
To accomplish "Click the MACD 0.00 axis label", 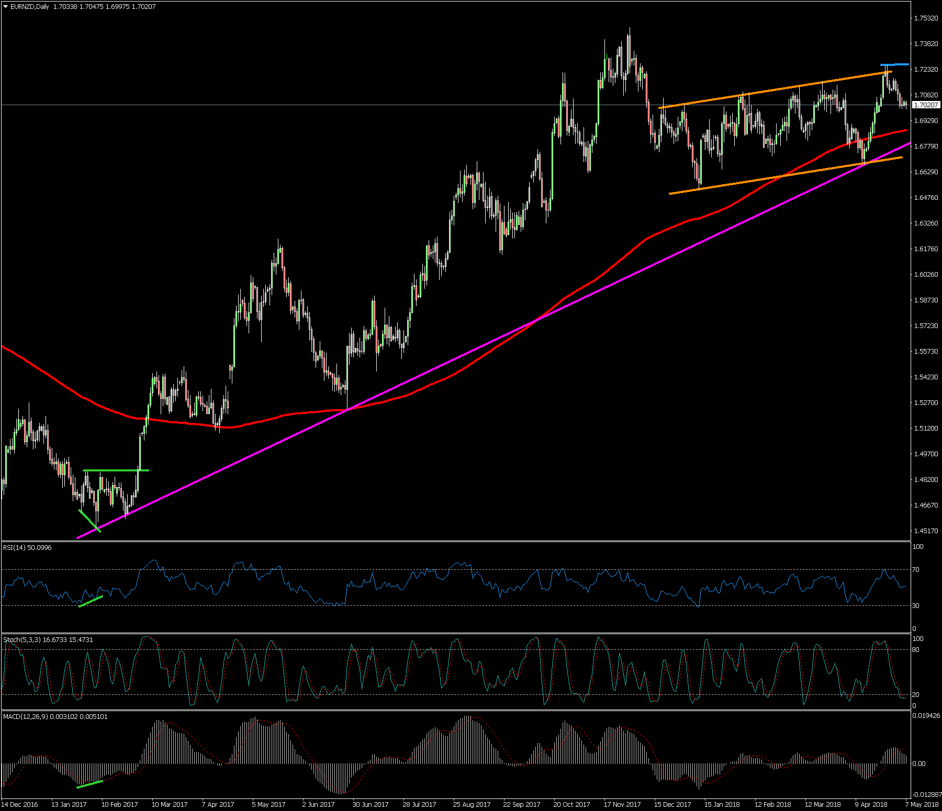I will click(919, 763).
